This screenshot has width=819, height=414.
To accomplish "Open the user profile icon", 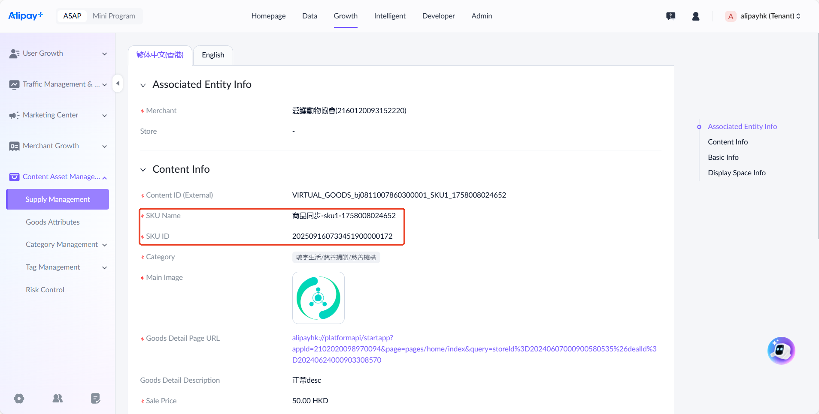I will (696, 16).
